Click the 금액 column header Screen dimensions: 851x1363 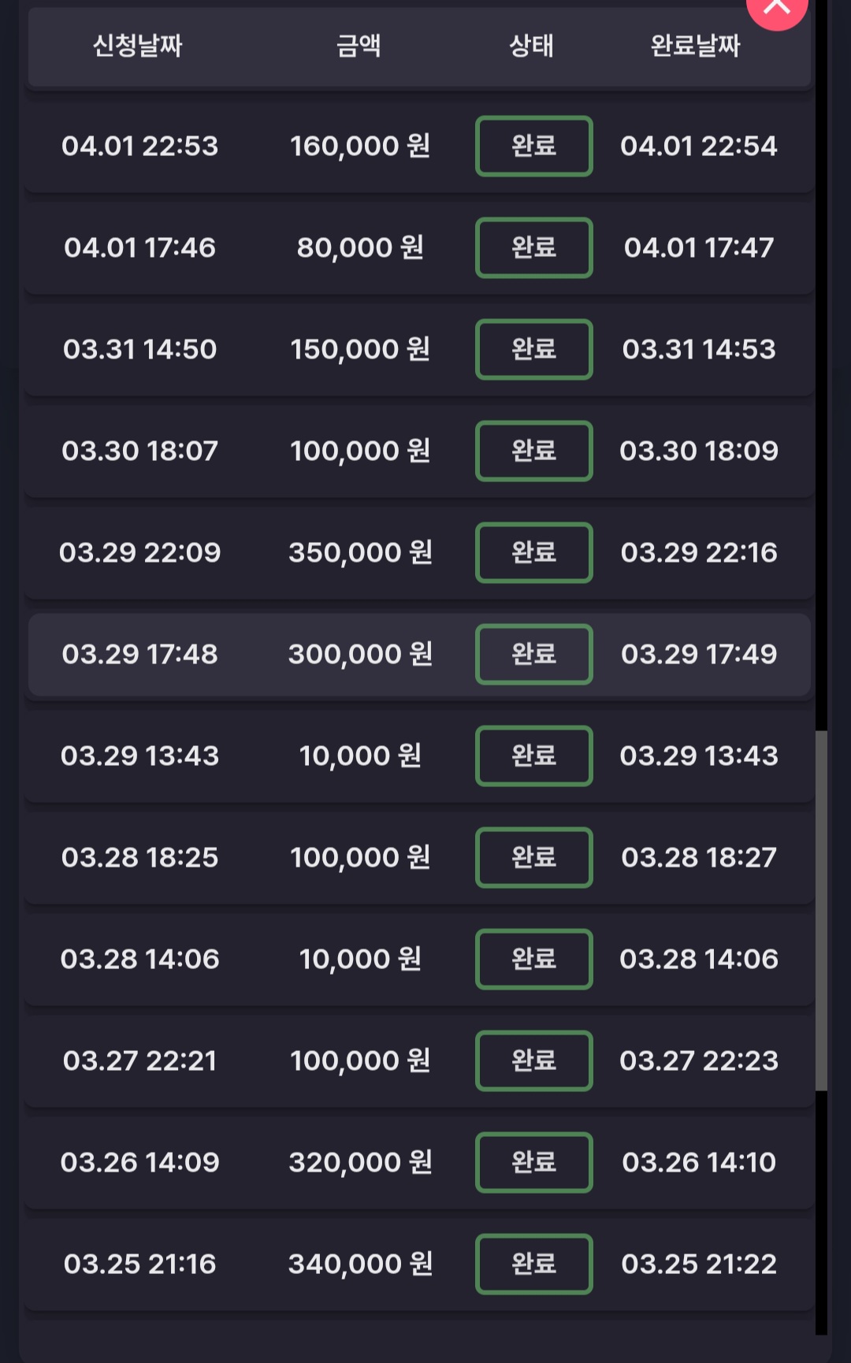pyautogui.click(x=359, y=46)
